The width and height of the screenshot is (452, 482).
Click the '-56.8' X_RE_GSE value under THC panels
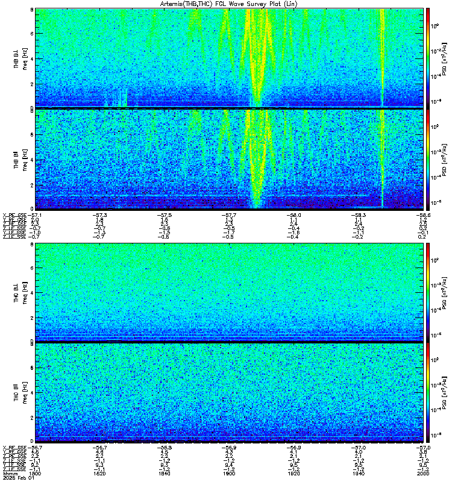(164, 448)
